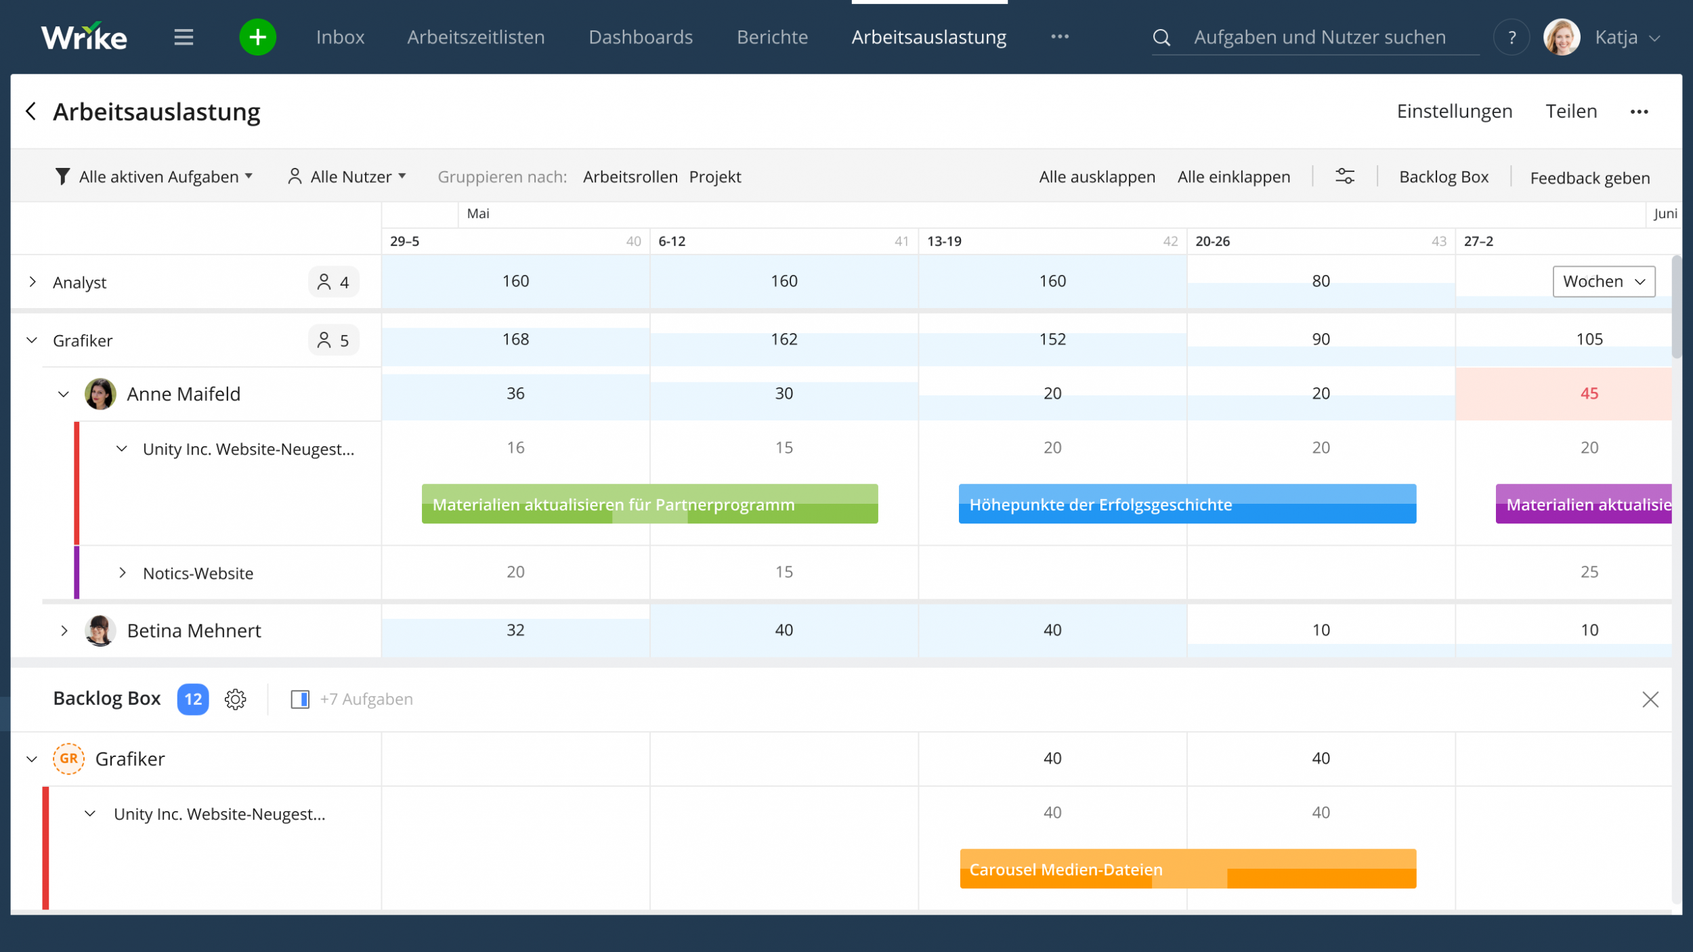Switch to Dashboards tab
The width and height of the screenshot is (1693, 952).
(641, 37)
